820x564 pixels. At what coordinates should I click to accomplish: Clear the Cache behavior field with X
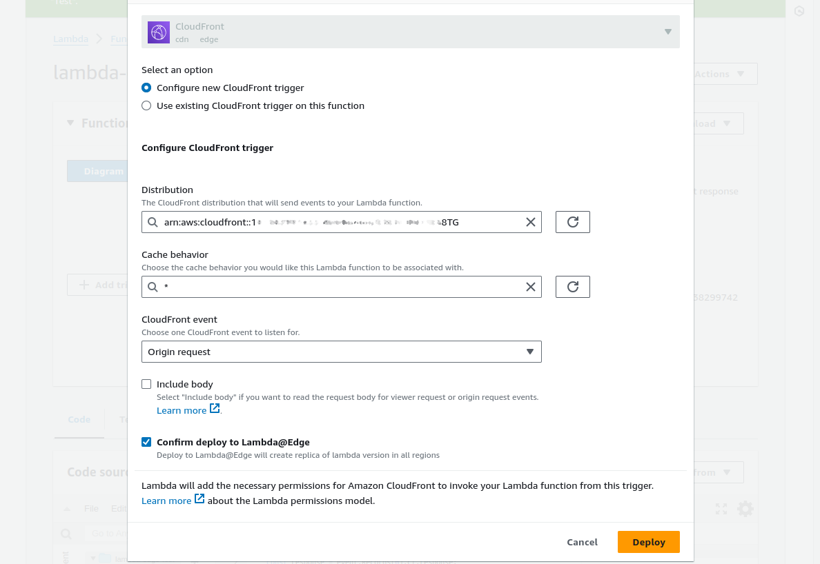point(530,287)
